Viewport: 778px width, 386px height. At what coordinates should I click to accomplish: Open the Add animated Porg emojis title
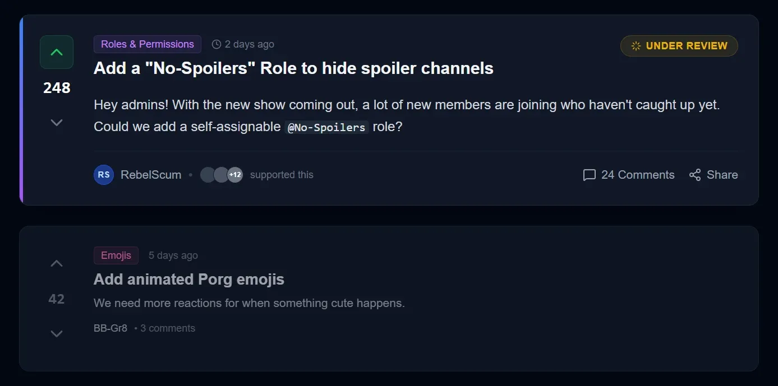pos(189,279)
